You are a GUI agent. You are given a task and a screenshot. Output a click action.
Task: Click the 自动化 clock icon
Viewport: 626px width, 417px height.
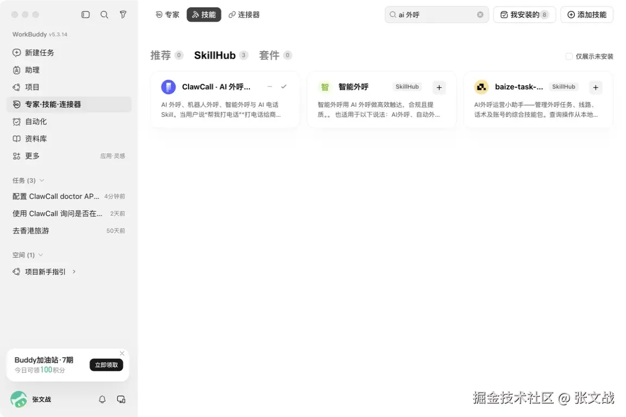(x=16, y=121)
